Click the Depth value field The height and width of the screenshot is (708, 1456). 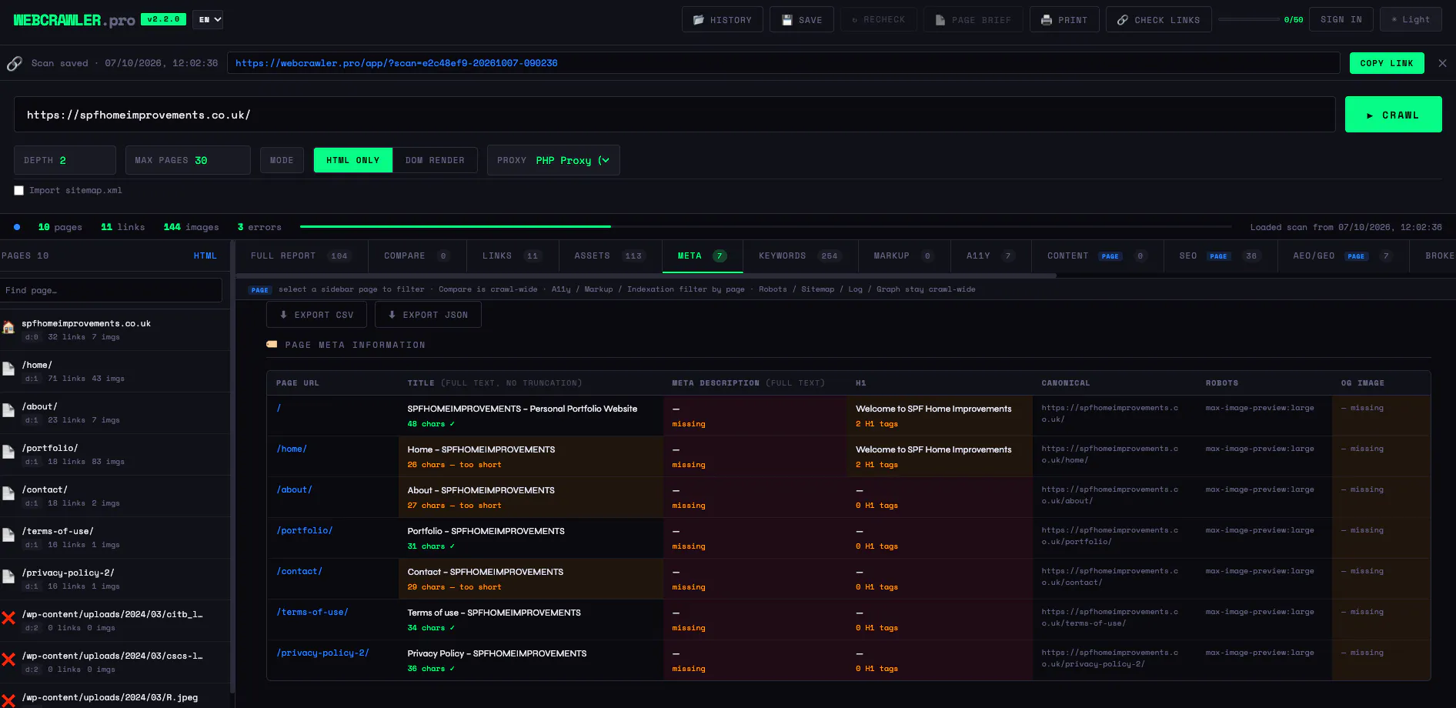[x=65, y=160]
